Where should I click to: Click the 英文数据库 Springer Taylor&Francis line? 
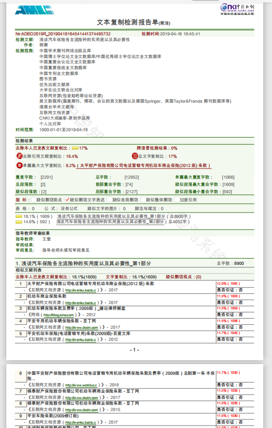[135, 101]
